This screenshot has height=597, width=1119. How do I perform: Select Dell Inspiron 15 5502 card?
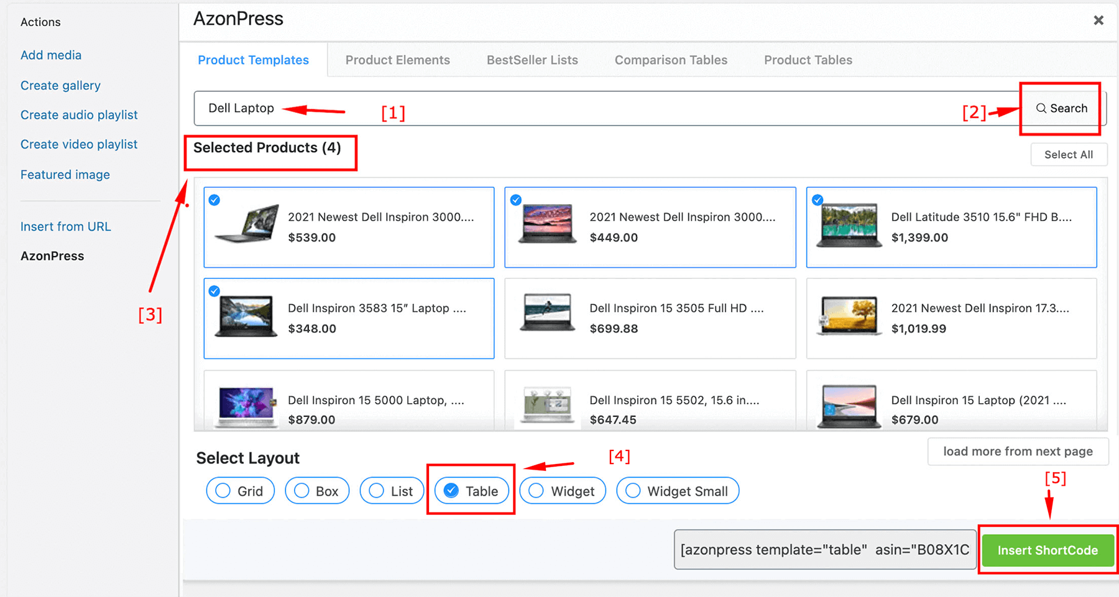pos(650,400)
